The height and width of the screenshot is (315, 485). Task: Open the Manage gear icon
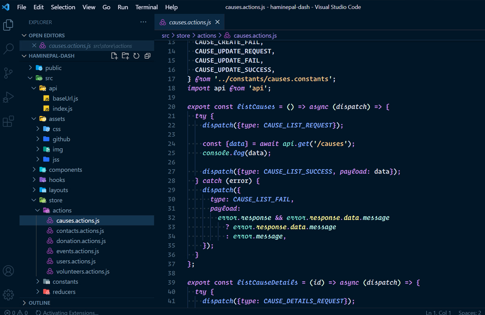pyautogui.click(x=9, y=295)
